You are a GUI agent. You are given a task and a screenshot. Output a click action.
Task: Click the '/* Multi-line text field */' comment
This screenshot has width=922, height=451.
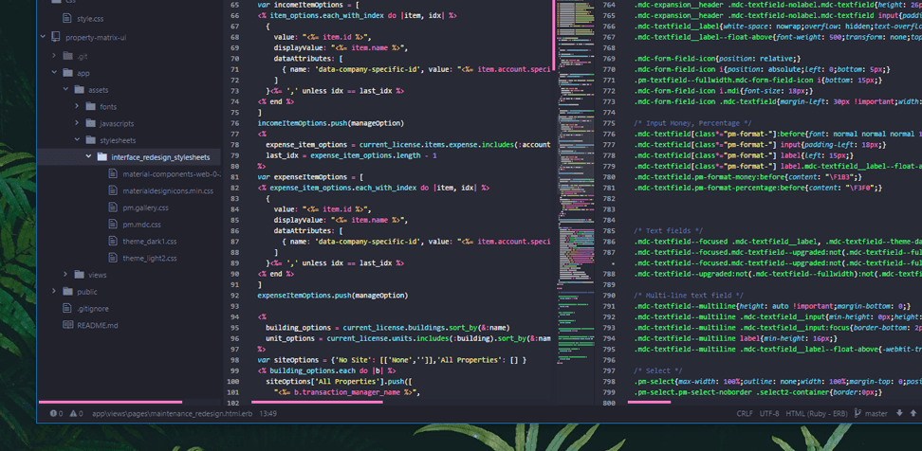click(x=689, y=296)
